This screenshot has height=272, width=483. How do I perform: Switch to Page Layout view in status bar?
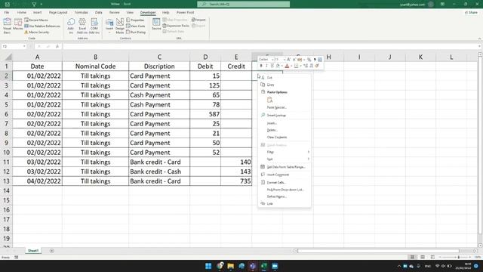[423, 257]
